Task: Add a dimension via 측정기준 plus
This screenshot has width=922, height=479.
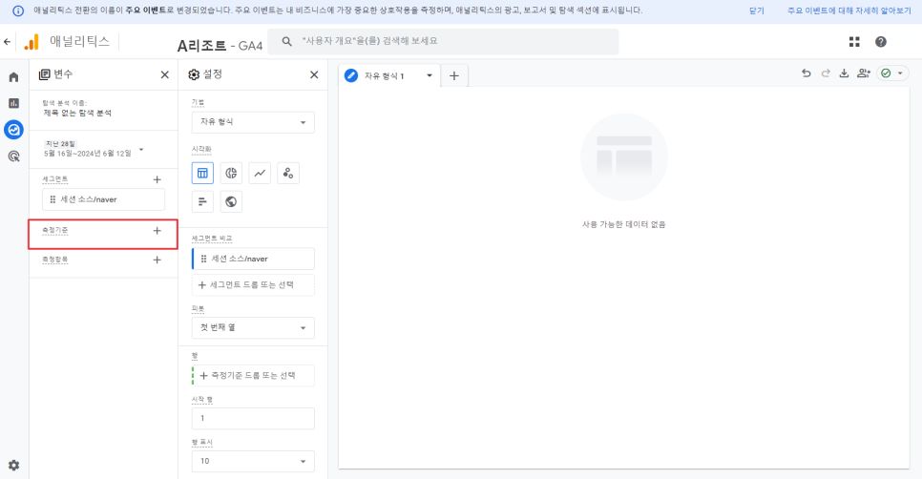Action: pyautogui.click(x=157, y=230)
